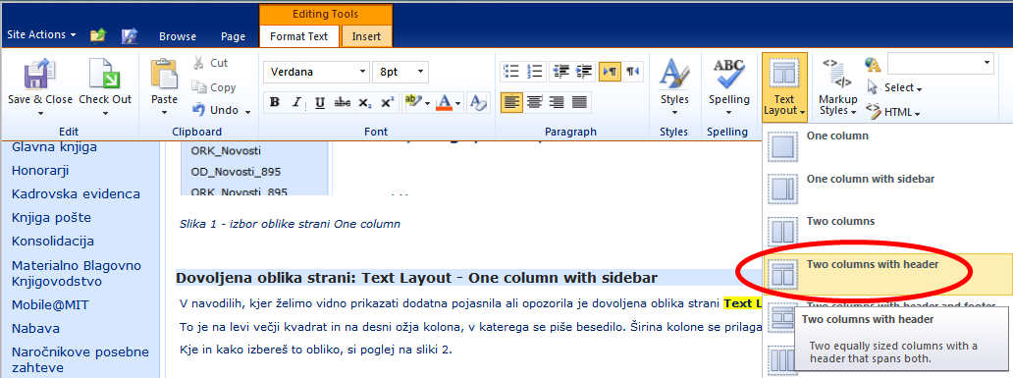Viewport: 1013px width, 378px height.
Task: Apply the text highlight color
Action: (x=411, y=102)
